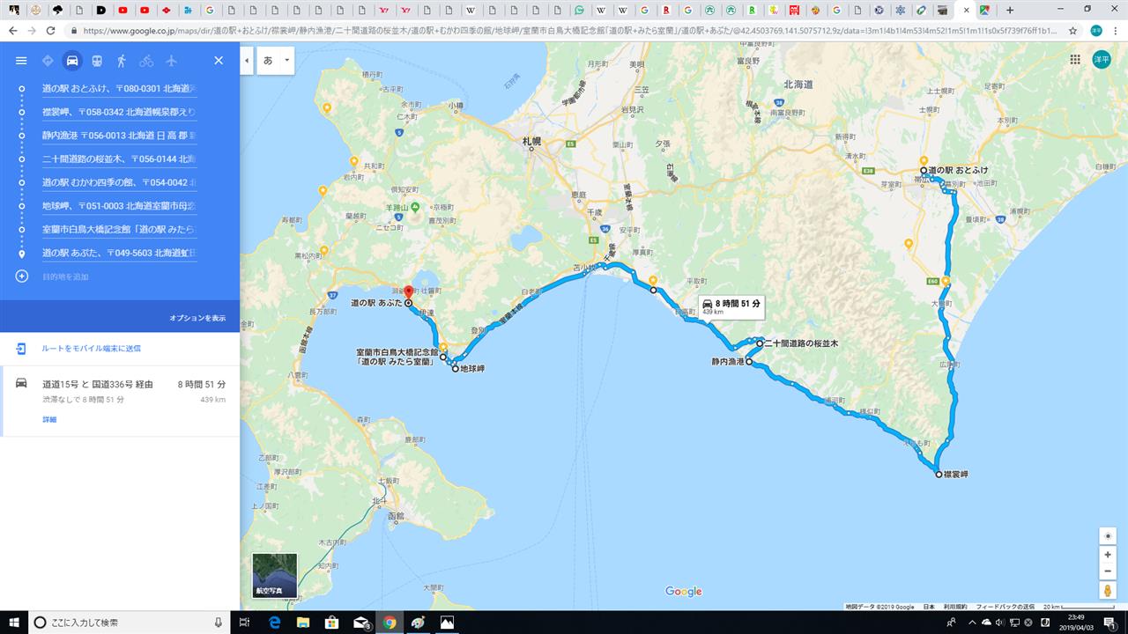Select driving travel mode
Image resolution: width=1128 pixels, height=634 pixels.
[72, 61]
